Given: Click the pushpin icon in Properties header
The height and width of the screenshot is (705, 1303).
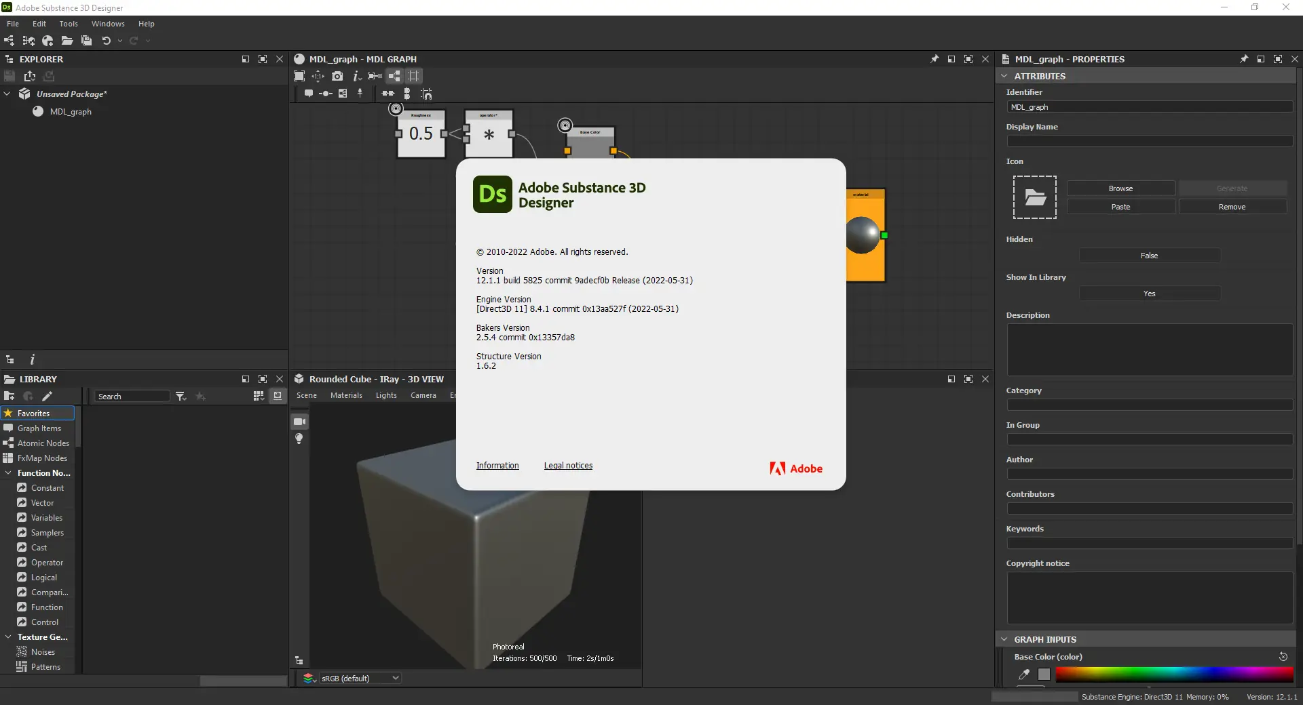Looking at the screenshot, I should click(x=1244, y=59).
